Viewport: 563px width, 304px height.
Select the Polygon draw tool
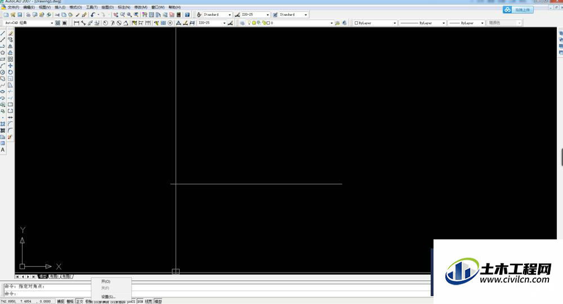3,53
